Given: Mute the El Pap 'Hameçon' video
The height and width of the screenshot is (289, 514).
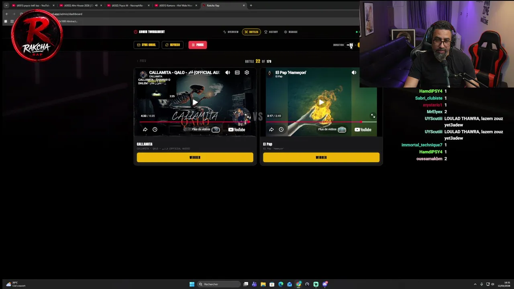Looking at the screenshot, I should pyautogui.click(x=354, y=73).
